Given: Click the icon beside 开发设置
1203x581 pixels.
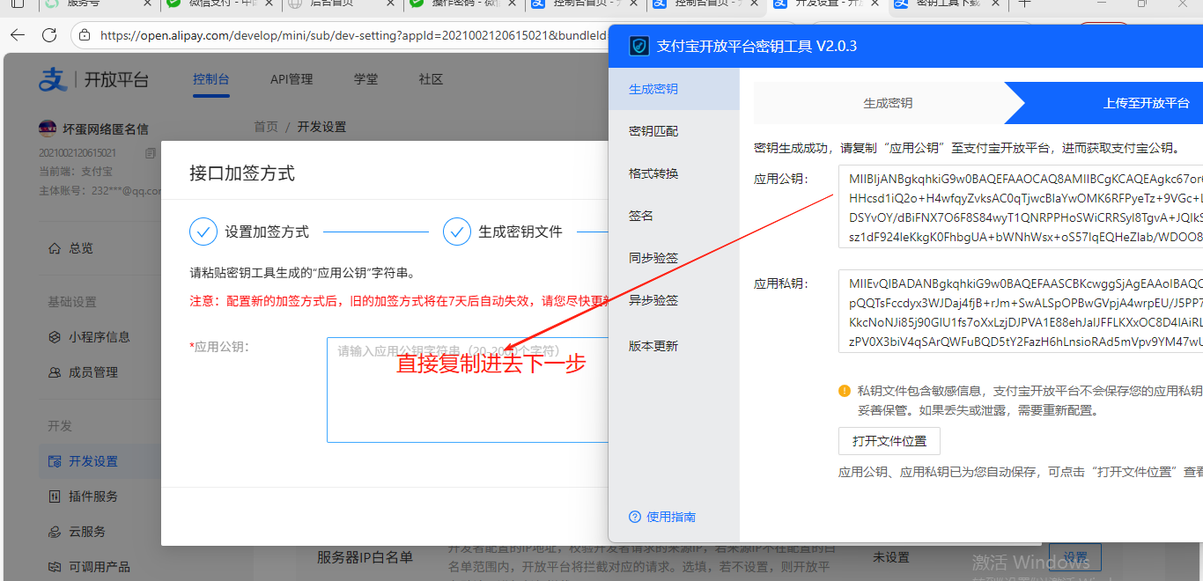Looking at the screenshot, I should [x=55, y=461].
